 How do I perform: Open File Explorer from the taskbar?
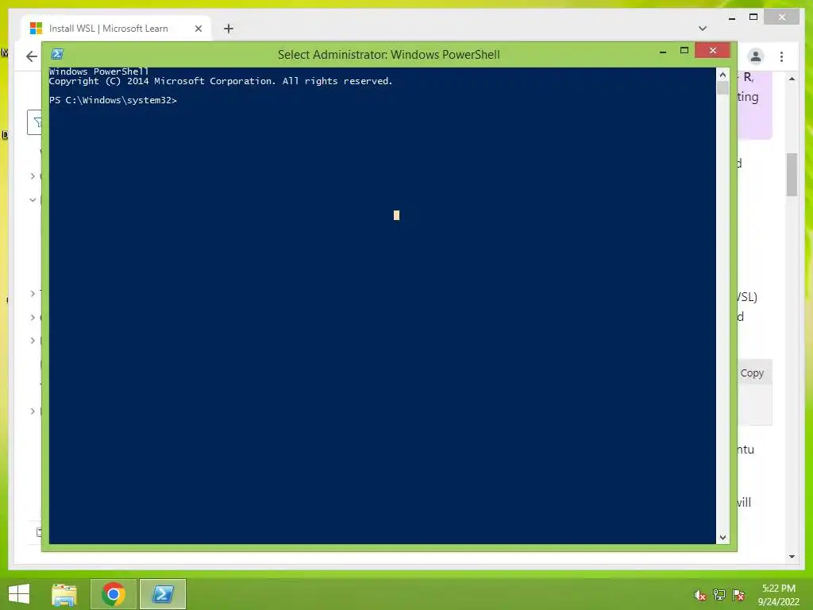(64, 594)
